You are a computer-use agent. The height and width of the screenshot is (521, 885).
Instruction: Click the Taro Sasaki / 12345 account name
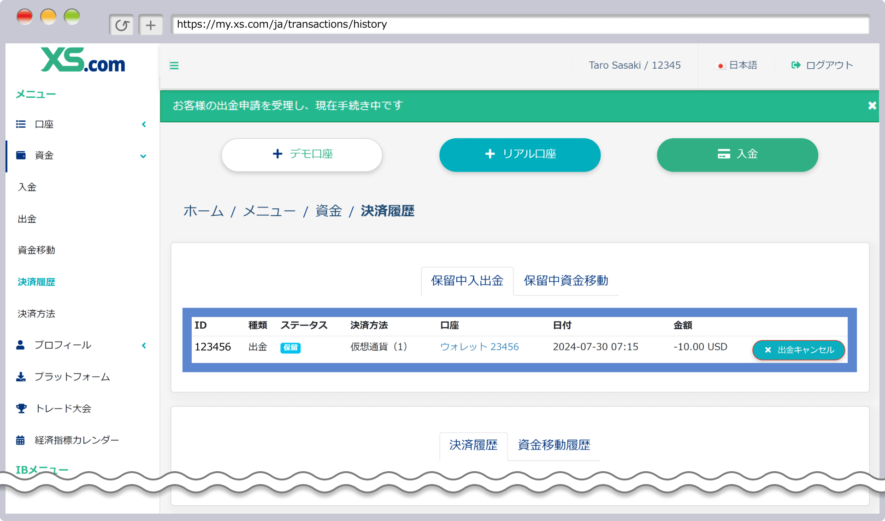click(x=634, y=65)
